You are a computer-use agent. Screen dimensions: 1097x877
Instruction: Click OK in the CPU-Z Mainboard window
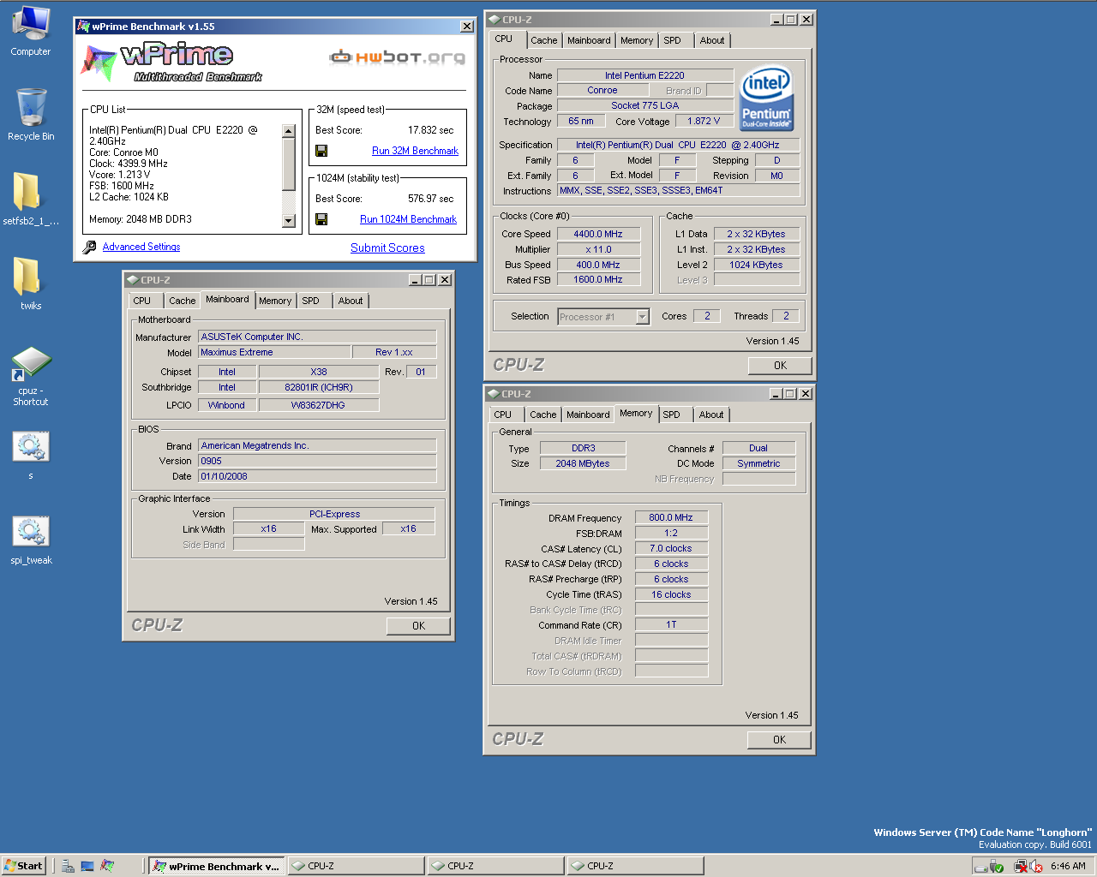[x=418, y=626]
